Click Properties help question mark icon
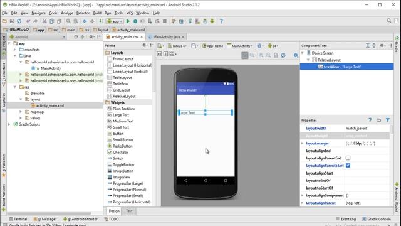The width and height of the screenshot is (401, 226). (x=370, y=120)
